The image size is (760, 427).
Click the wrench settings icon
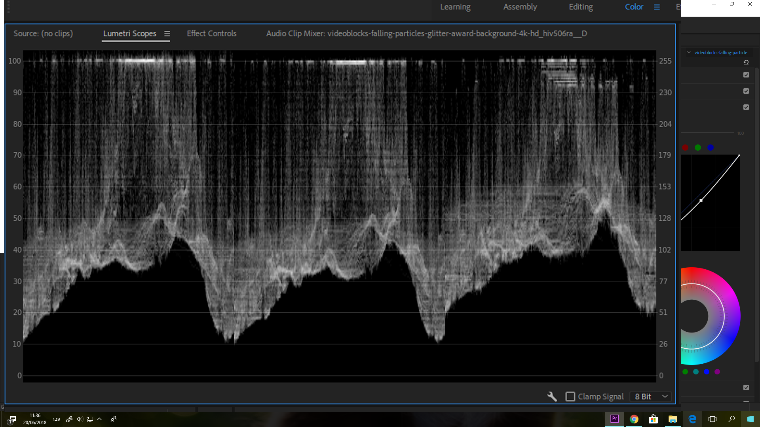click(x=552, y=396)
